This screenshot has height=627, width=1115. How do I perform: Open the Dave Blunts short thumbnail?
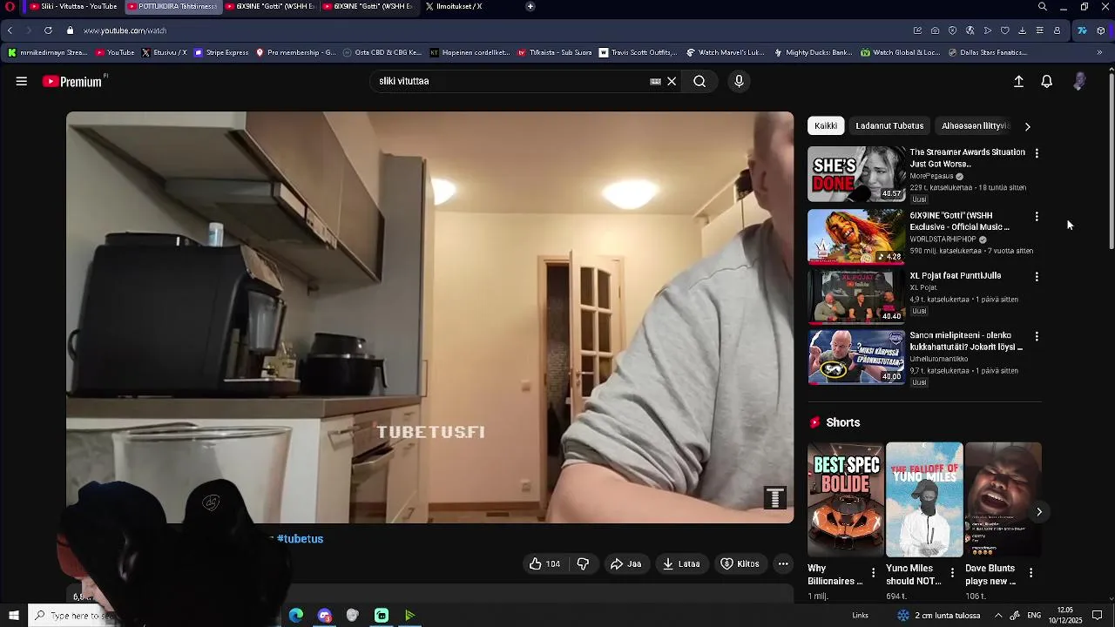[1003, 499]
